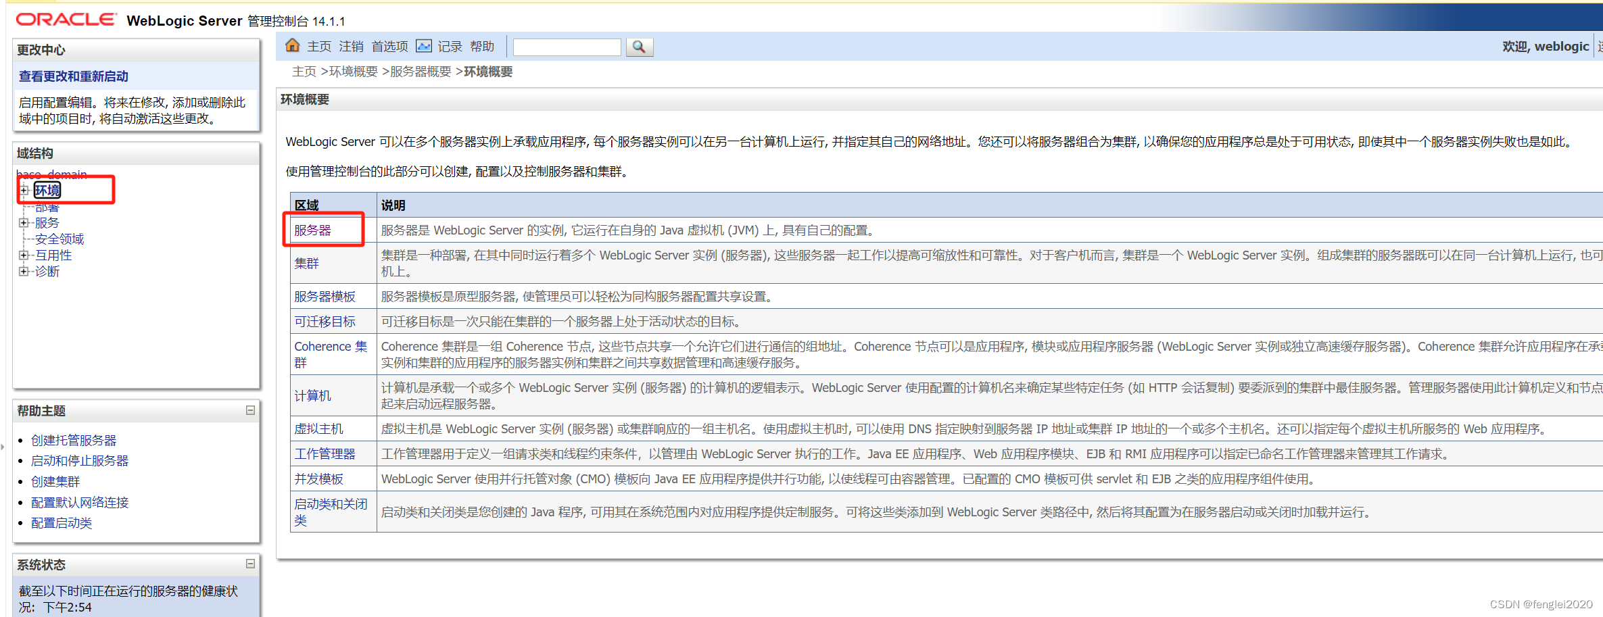Click 查看更改和重新启动 in the change center
This screenshot has width=1603, height=617.
pyautogui.click(x=73, y=76)
